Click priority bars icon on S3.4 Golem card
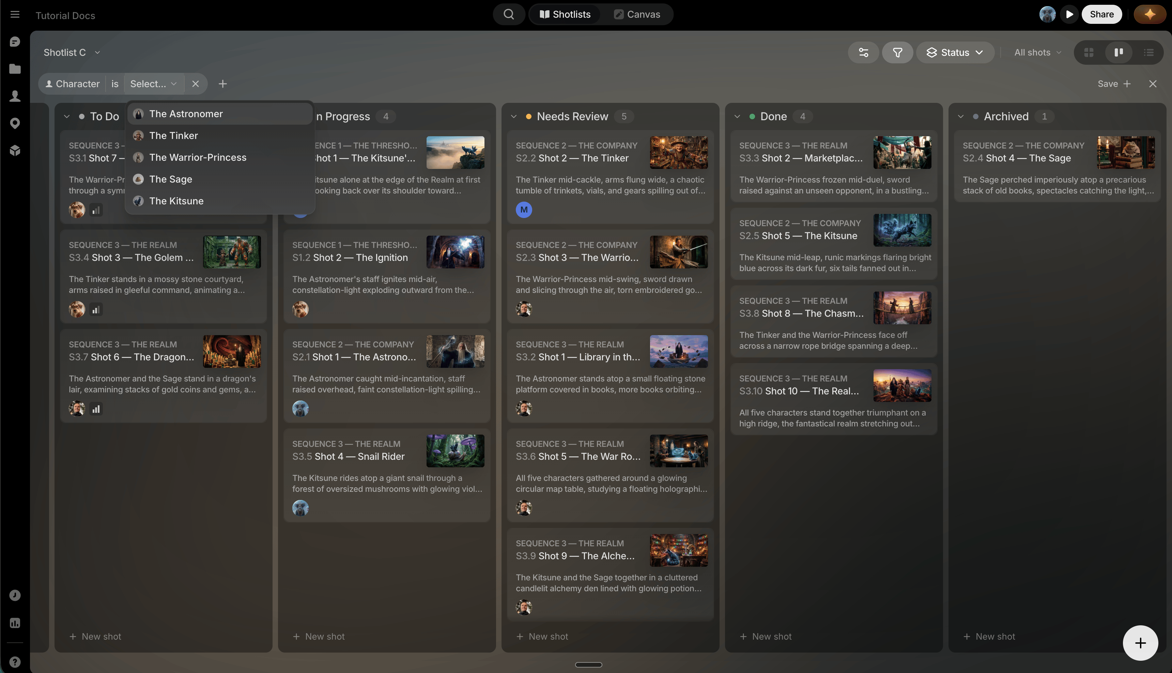 [x=96, y=310]
